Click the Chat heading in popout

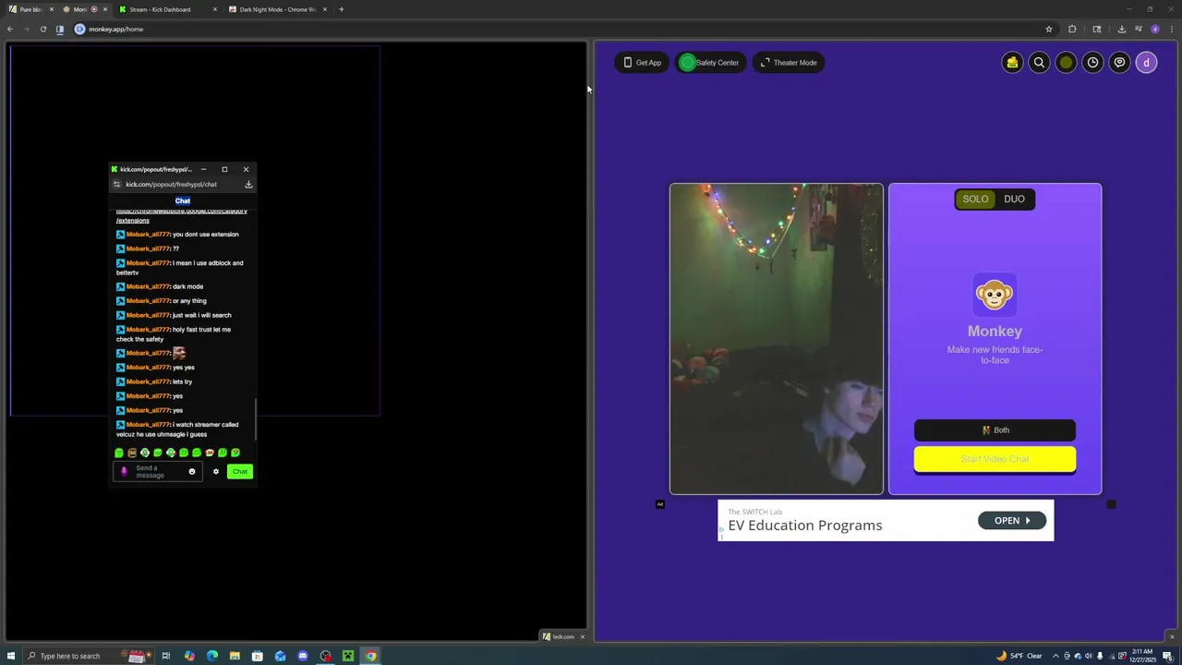[x=183, y=200]
